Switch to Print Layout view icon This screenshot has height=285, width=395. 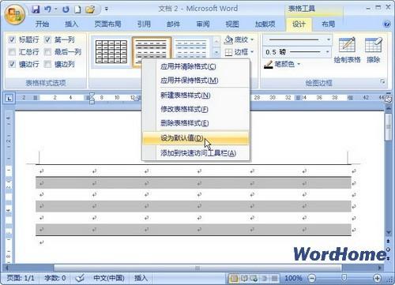234,278
